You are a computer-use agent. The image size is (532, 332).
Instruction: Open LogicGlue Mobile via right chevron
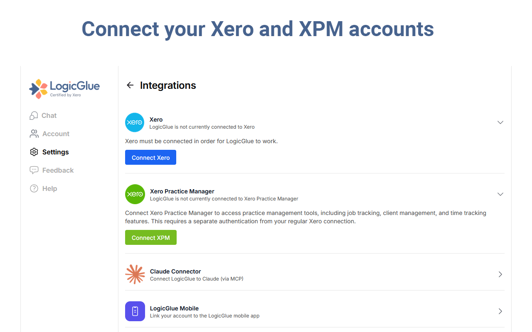tap(500, 311)
